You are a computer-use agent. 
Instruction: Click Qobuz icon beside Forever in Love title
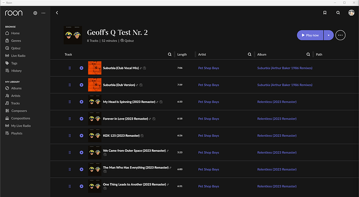click(x=154, y=119)
